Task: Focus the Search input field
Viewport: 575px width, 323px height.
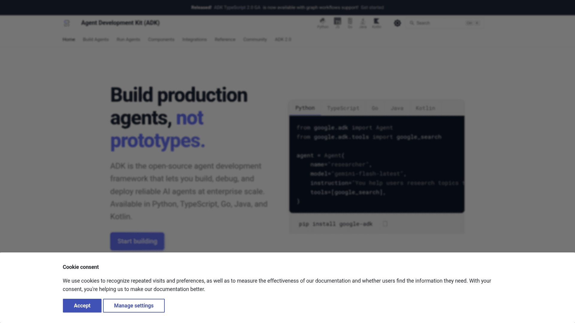Action: (445, 23)
